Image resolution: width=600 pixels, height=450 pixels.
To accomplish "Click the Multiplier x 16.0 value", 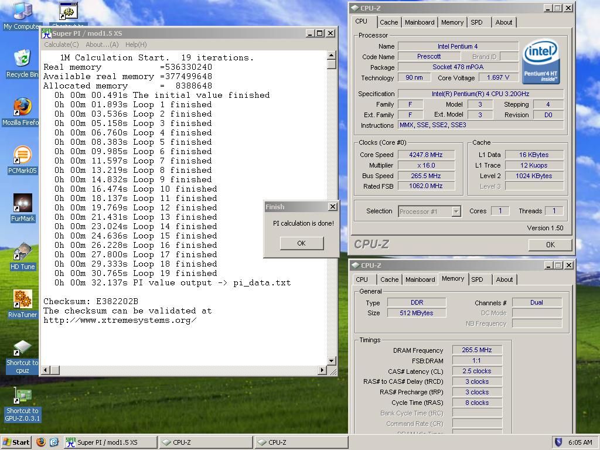I will (x=426, y=165).
